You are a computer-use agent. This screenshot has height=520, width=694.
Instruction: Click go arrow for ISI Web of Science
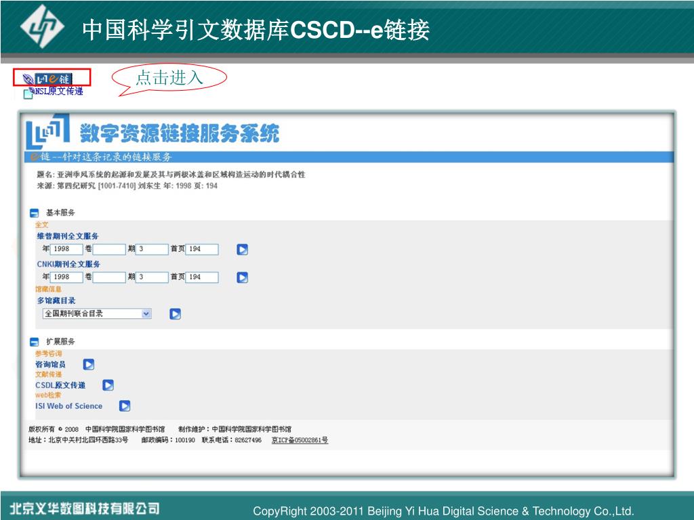[125, 406]
